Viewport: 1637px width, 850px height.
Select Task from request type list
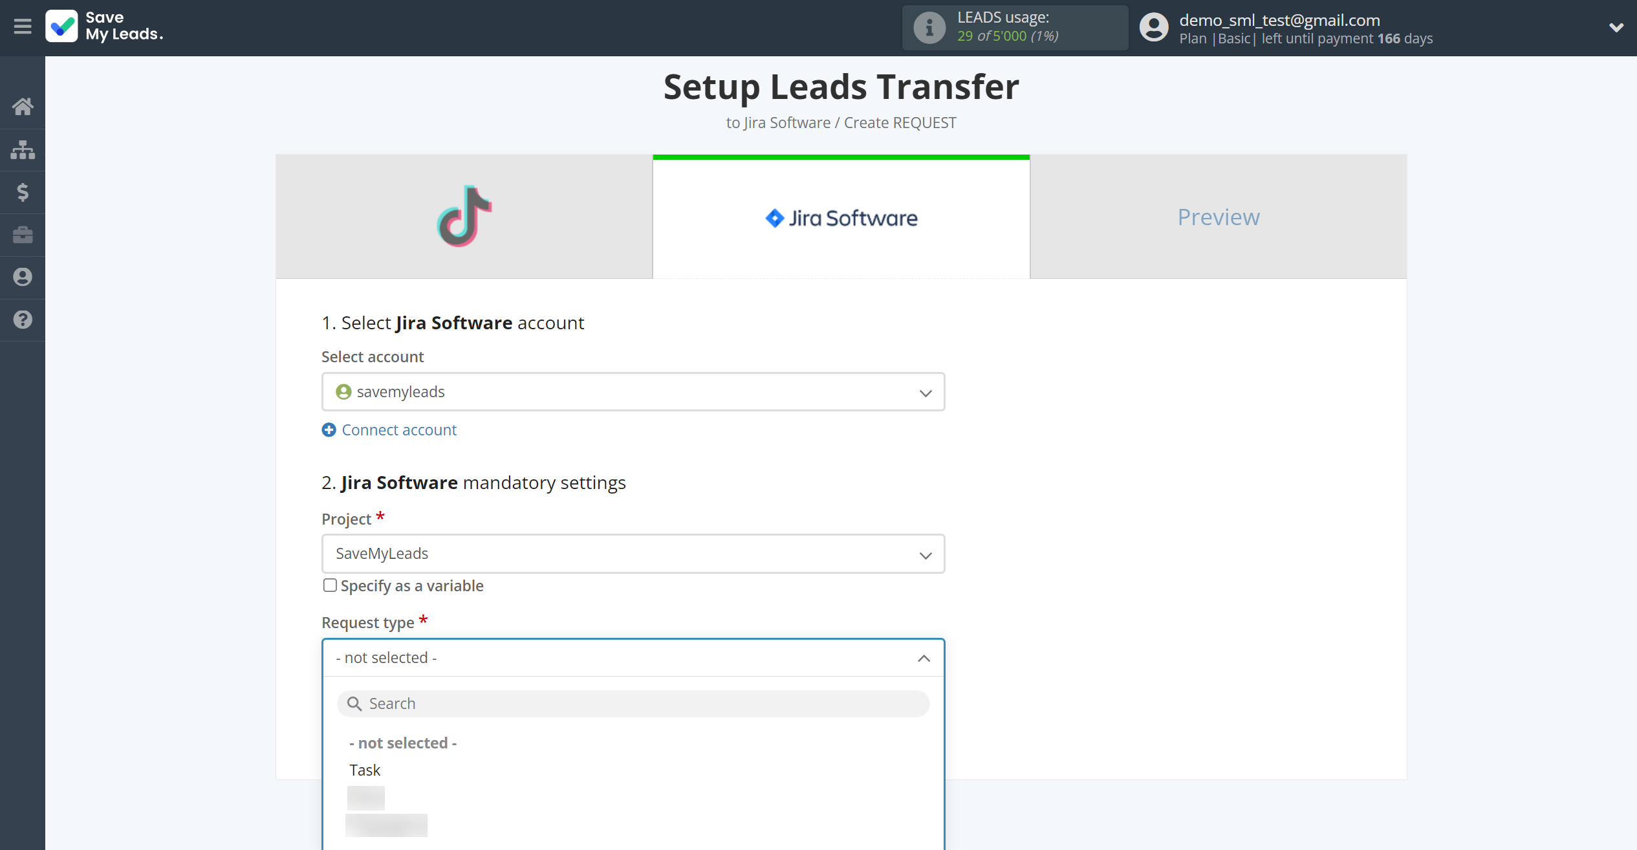click(365, 770)
